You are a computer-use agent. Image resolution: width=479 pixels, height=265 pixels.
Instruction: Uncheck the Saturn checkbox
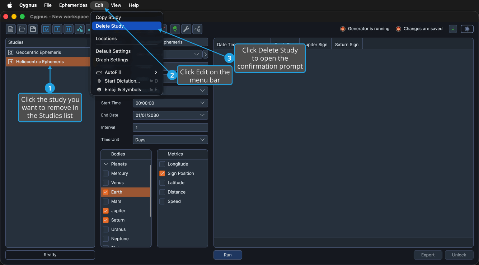point(106,220)
